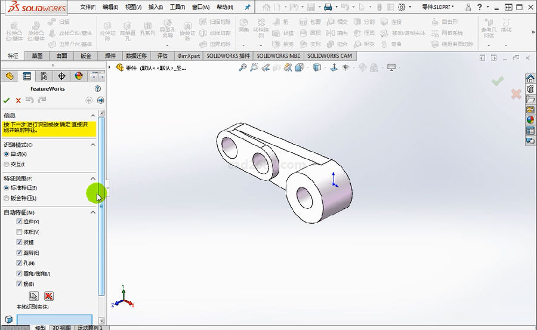Collapse the 识别模式 section

[92, 144]
